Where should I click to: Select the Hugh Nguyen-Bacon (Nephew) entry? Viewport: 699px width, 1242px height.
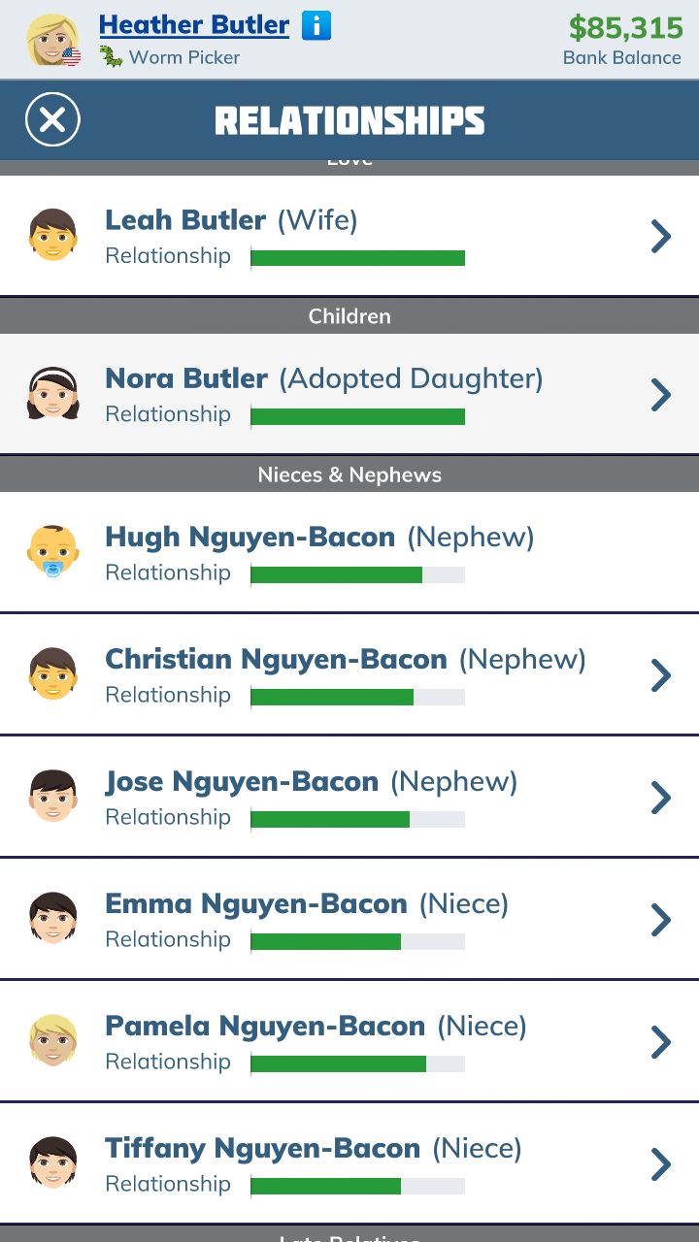tap(349, 552)
